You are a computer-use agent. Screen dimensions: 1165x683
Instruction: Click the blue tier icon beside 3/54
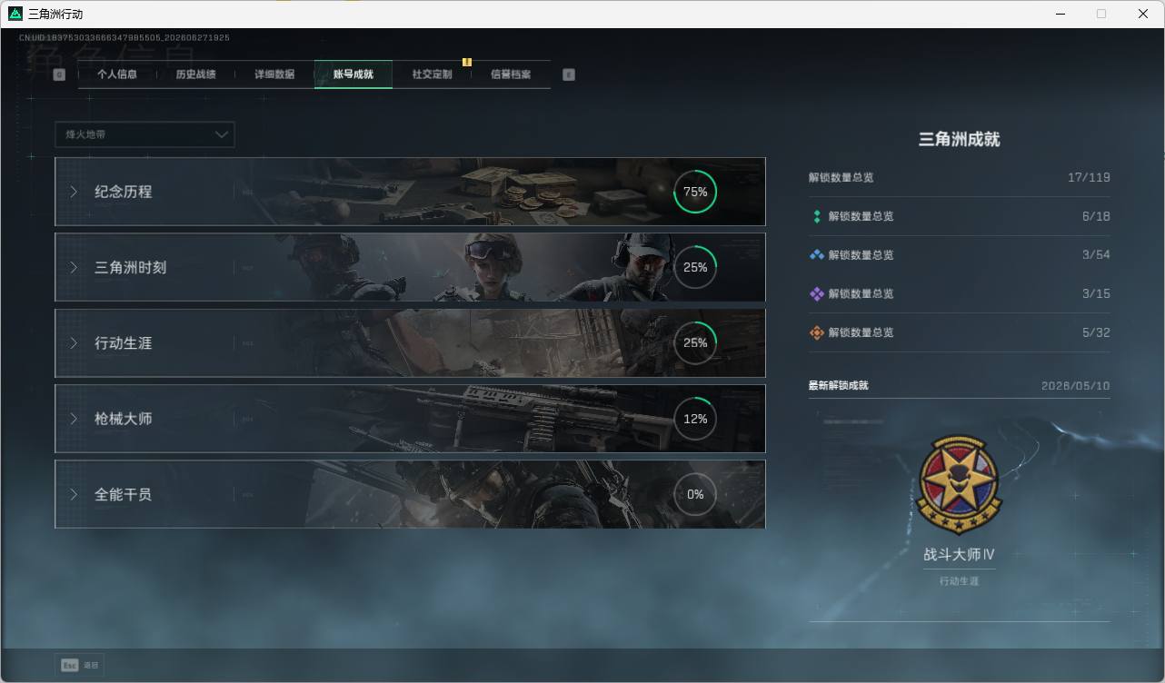coord(816,255)
